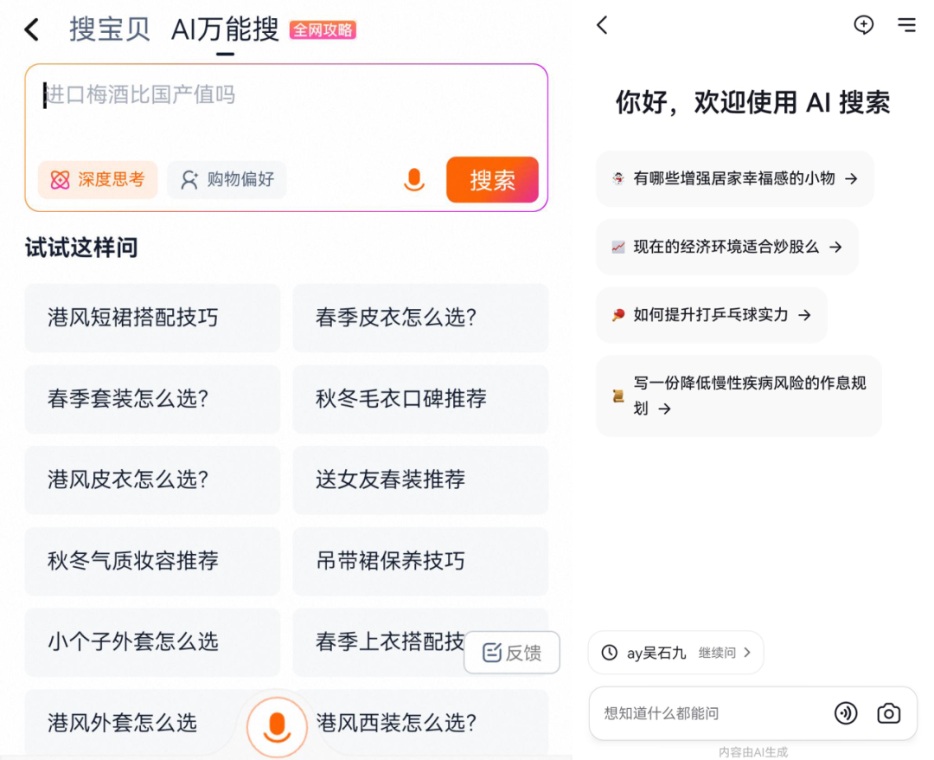Image resolution: width=934 pixels, height=760 pixels.
Task: Toggle the 深度思考 option
Action: tap(98, 180)
